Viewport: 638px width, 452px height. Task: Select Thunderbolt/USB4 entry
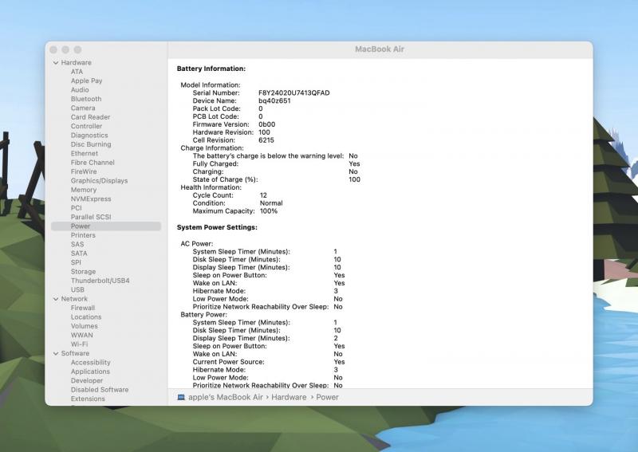[x=100, y=281]
